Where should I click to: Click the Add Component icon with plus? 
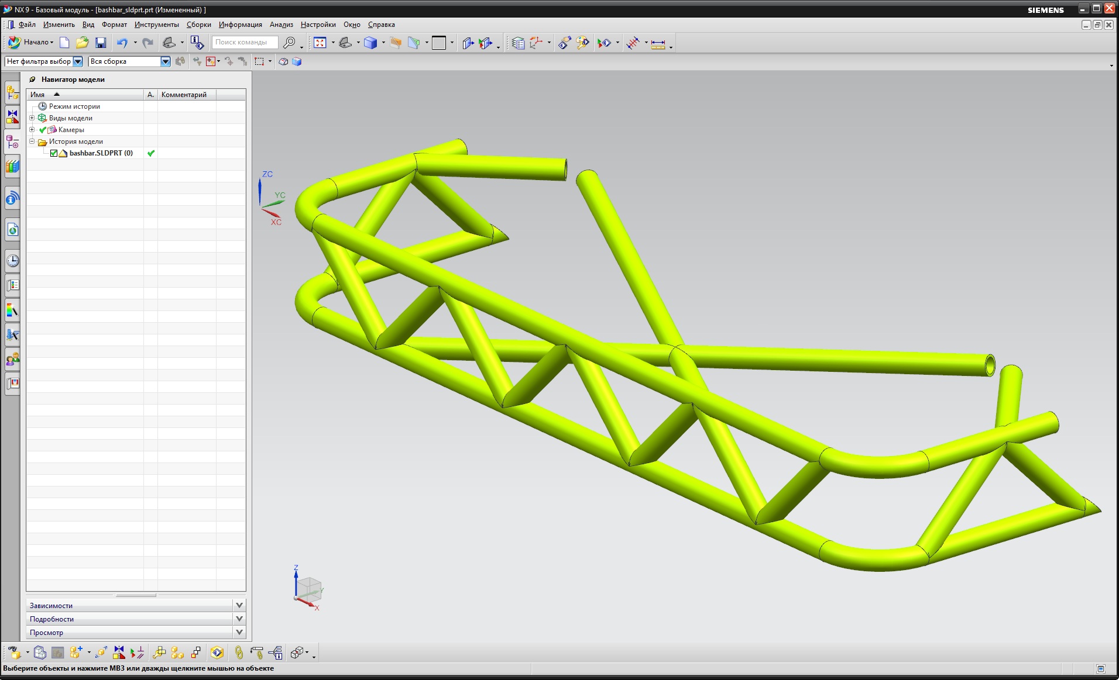pyautogui.click(x=75, y=653)
